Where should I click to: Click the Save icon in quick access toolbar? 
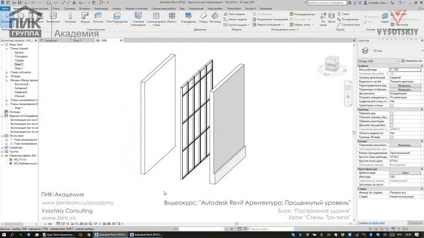tap(19, 3)
